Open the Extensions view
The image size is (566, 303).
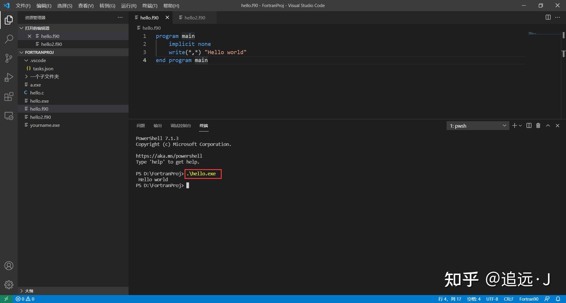coord(9,96)
